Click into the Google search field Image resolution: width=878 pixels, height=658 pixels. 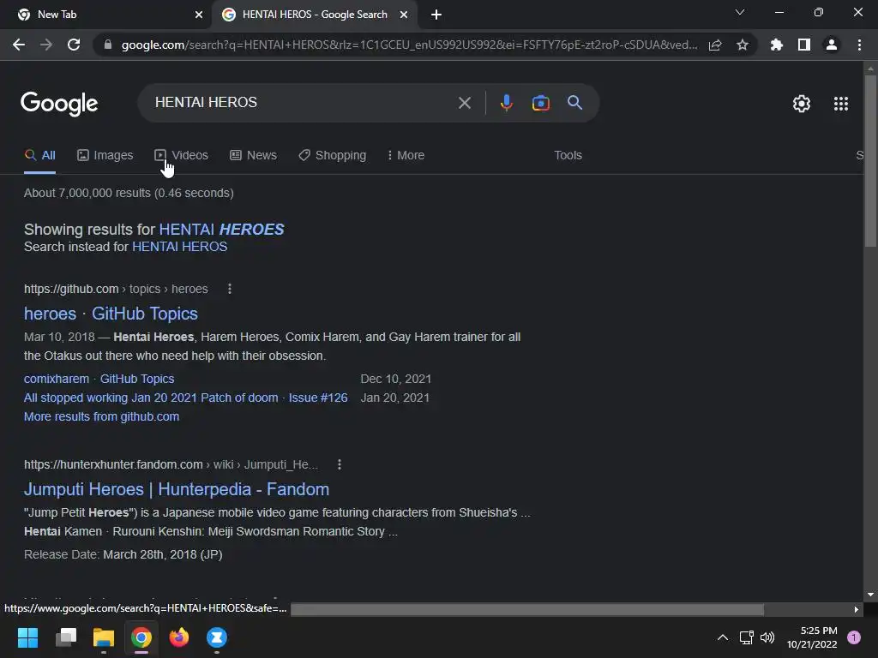(x=303, y=103)
